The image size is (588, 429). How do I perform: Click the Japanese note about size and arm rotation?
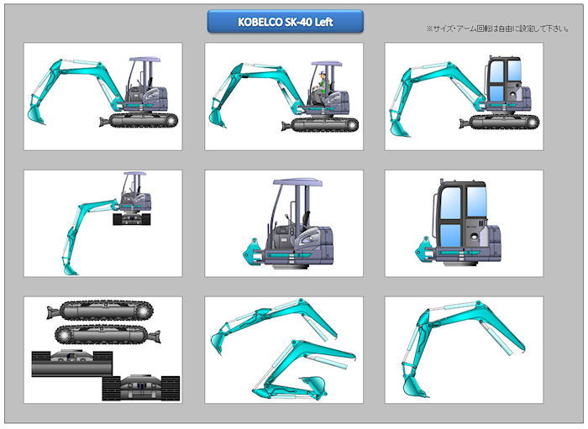(x=498, y=29)
